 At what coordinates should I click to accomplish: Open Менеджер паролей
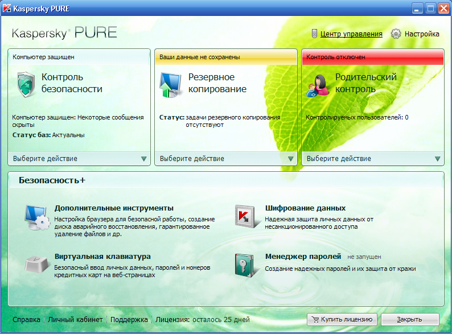click(x=303, y=257)
